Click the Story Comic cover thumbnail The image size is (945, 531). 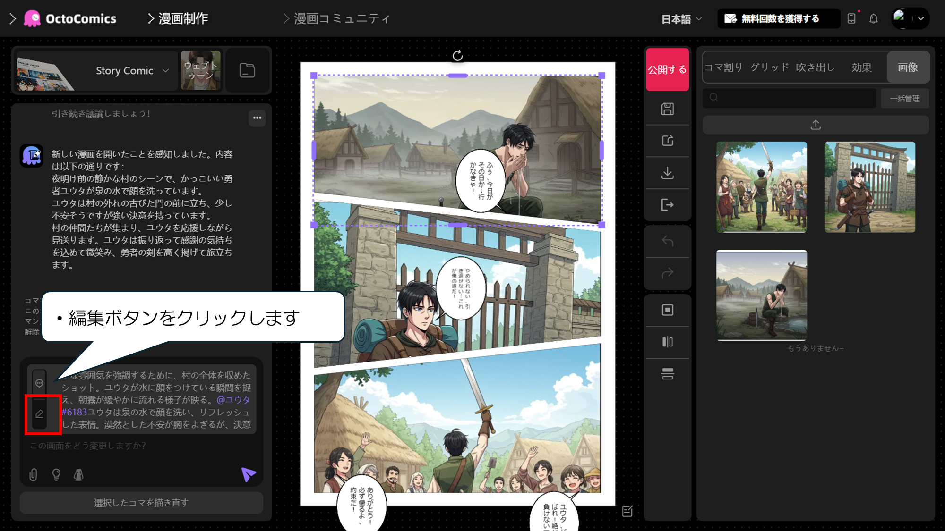click(45, 70)
